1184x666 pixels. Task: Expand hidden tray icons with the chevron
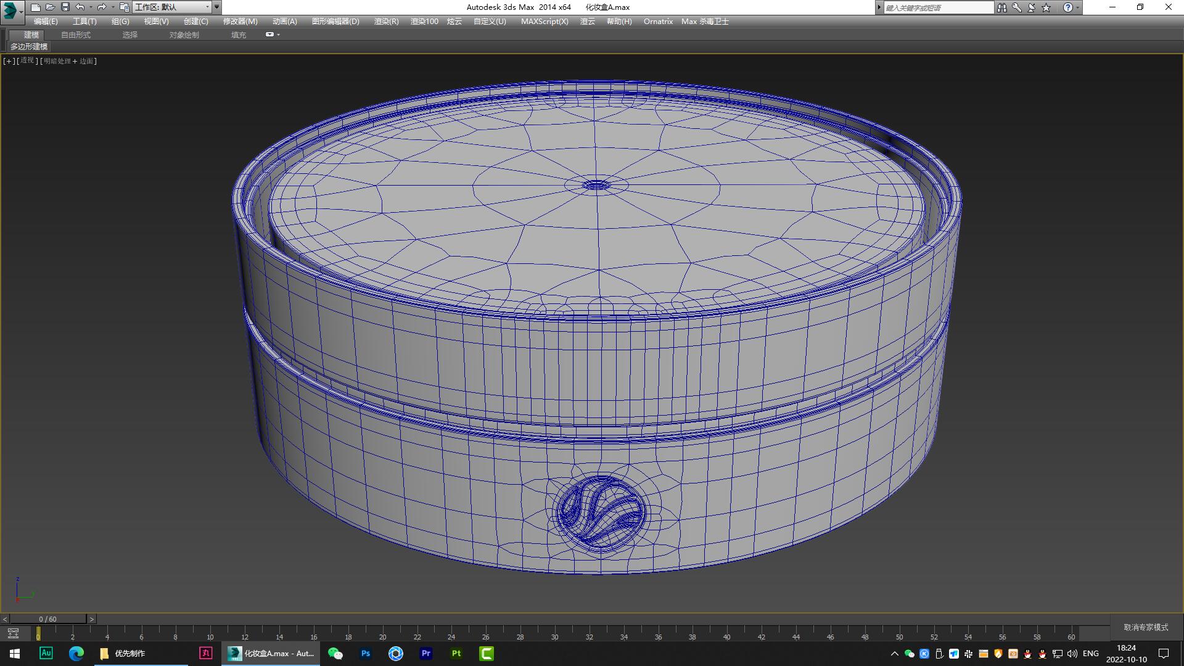coord(894,654)
